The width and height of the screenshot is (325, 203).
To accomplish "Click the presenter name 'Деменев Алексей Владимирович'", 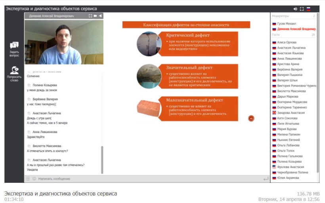I will [x=52, y=16].
